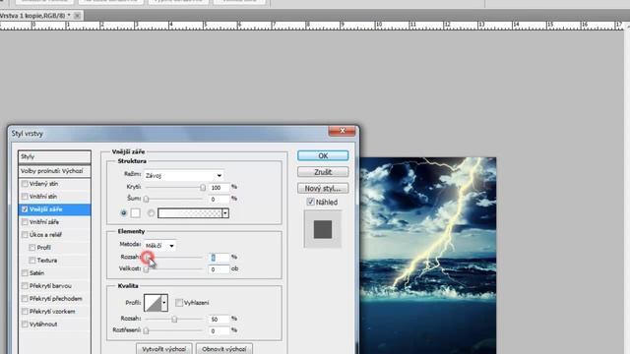Open the Metoda technique dropdown
630x354 pixels.
[159, 245]
